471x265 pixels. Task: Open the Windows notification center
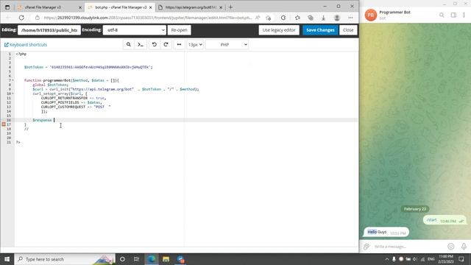coord(461,259)
